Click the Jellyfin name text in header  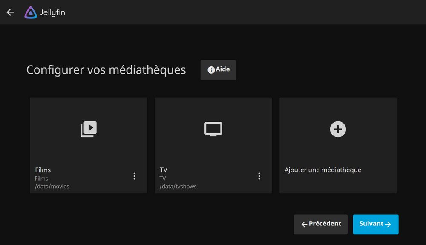pos(52,13)
